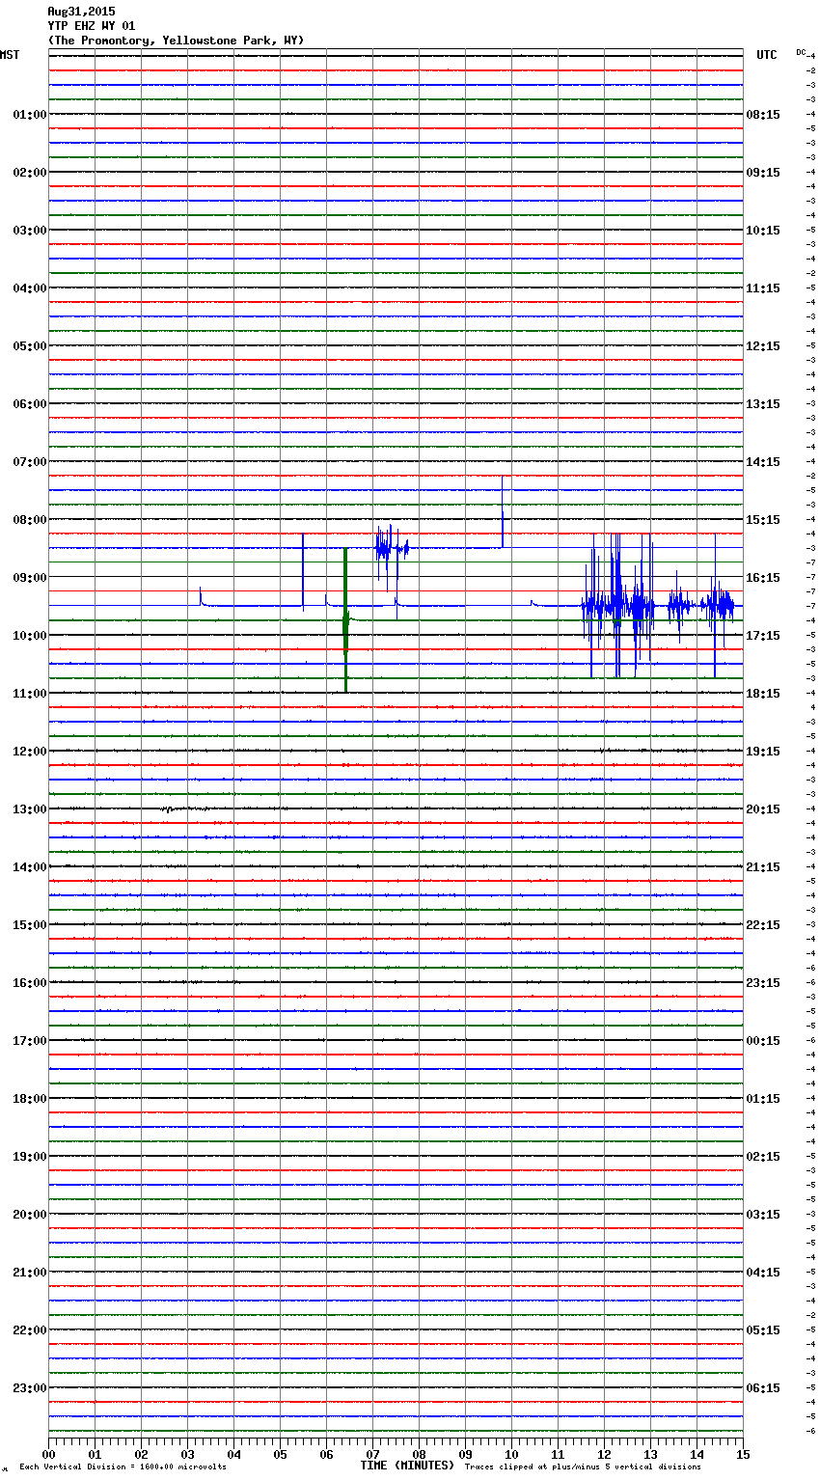Click the DC column label

[801, 52]
